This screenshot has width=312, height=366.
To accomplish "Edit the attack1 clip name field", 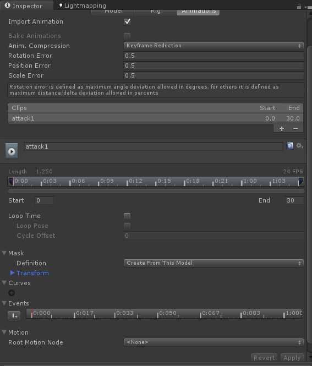I will (x=153, y=146).
